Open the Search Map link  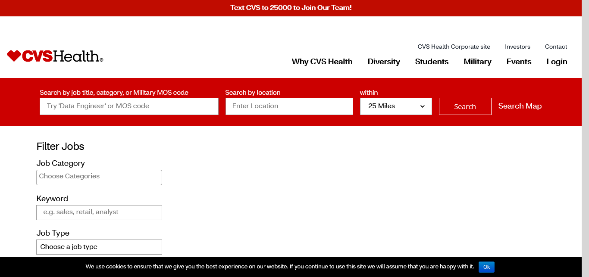click(520, 106)
